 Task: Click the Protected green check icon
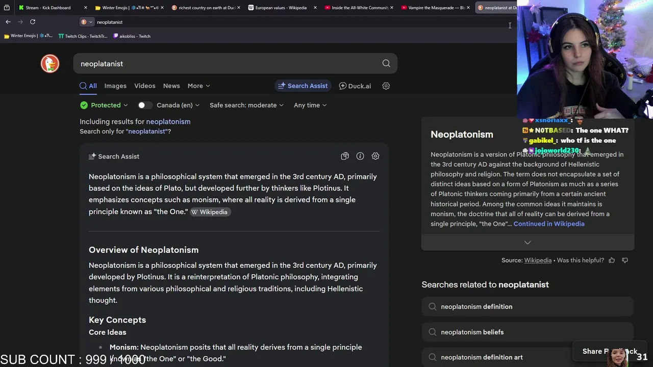(84, 105)
